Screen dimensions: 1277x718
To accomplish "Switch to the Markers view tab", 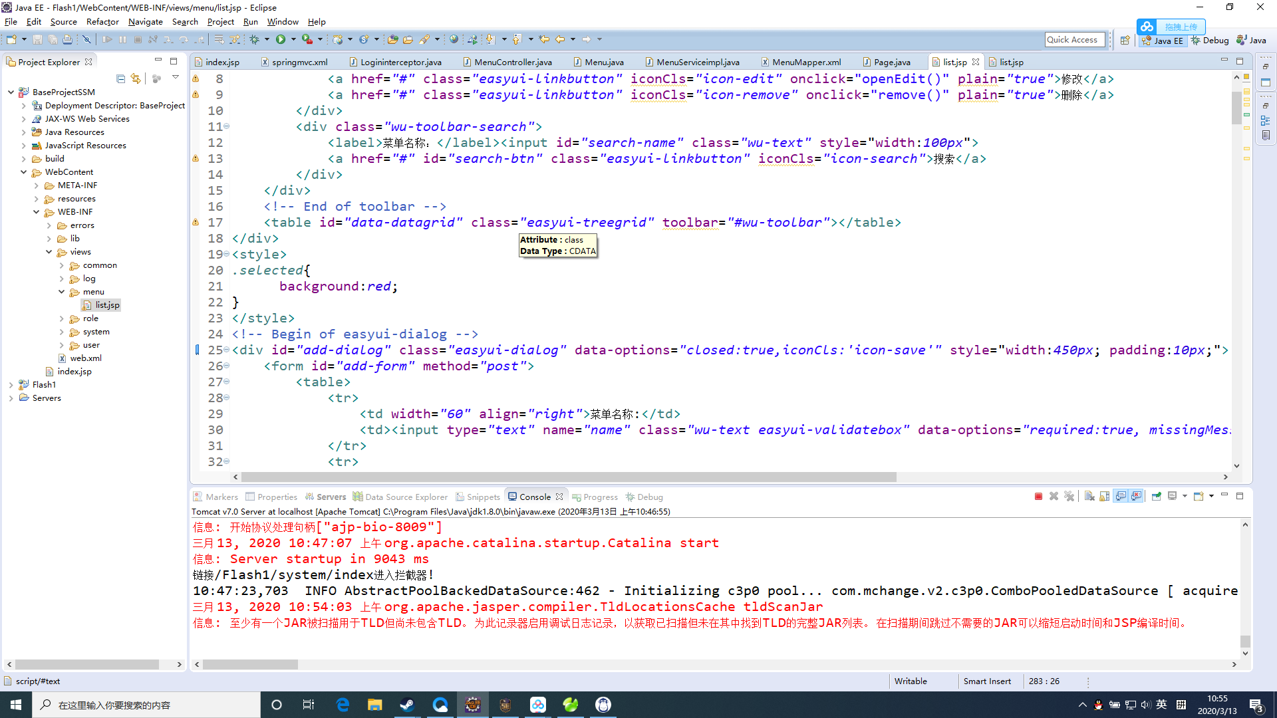I will point(215,497).
